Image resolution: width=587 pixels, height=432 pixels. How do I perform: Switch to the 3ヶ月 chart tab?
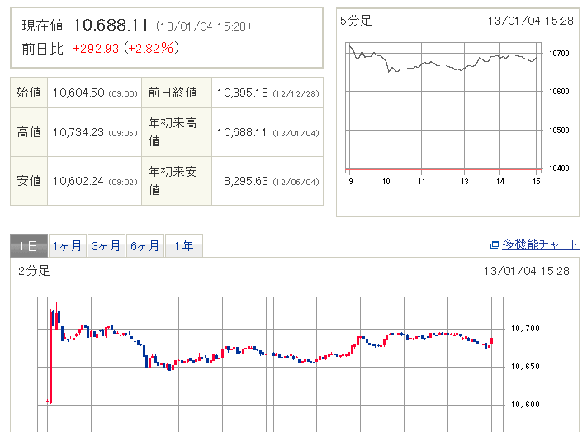coord(106,246)
